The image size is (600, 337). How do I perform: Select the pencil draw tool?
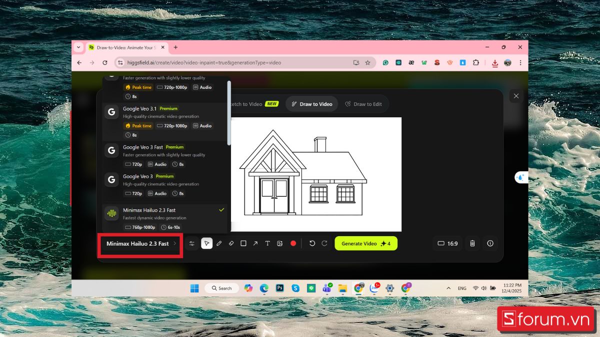click(219, 244)
